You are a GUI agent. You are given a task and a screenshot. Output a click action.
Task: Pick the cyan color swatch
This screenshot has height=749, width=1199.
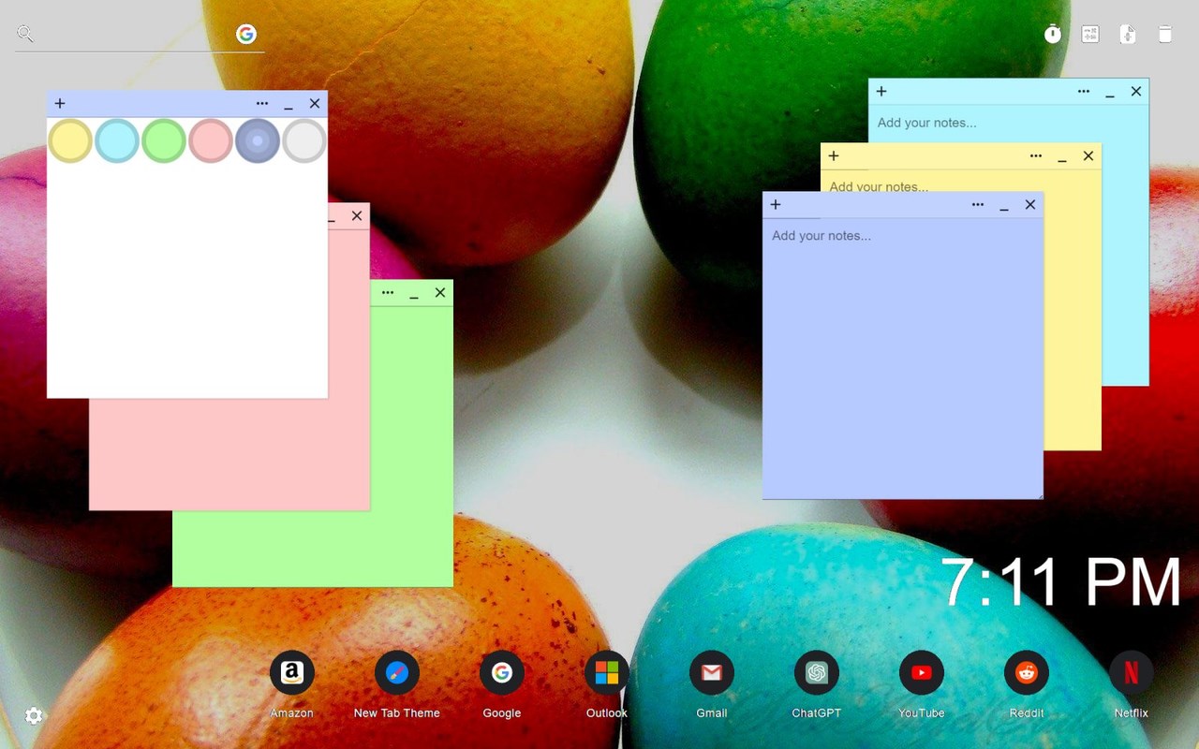(x=117, y=140)
